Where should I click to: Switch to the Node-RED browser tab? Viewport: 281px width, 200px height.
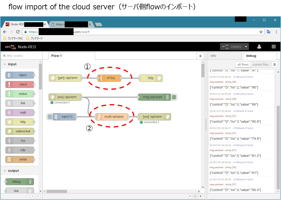pyautogui.click(x=26, y=24)
